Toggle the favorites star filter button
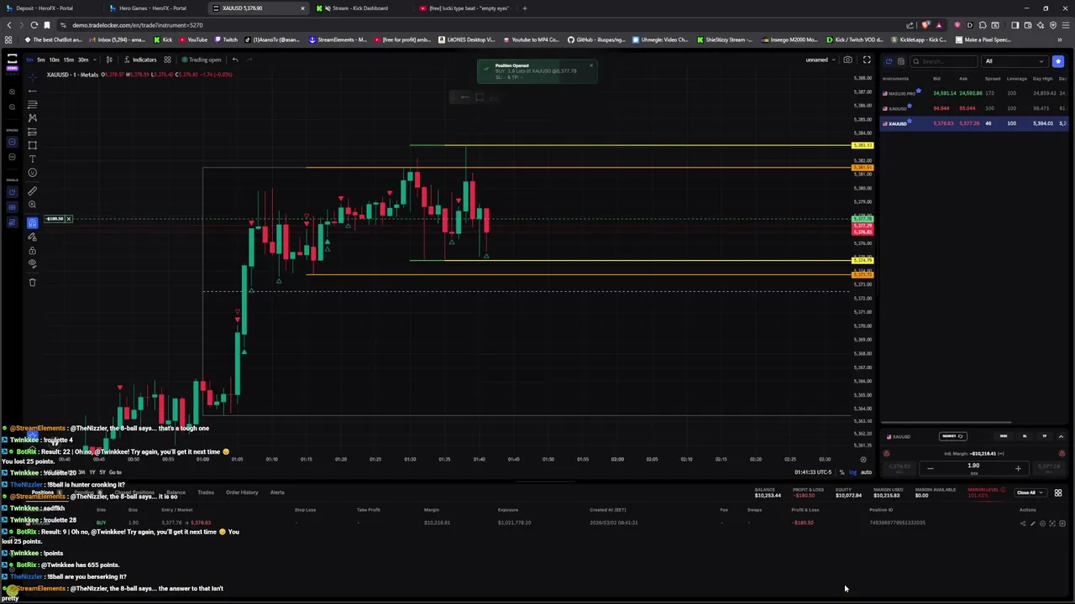 pyautogui.click(x=1058, y=61)
